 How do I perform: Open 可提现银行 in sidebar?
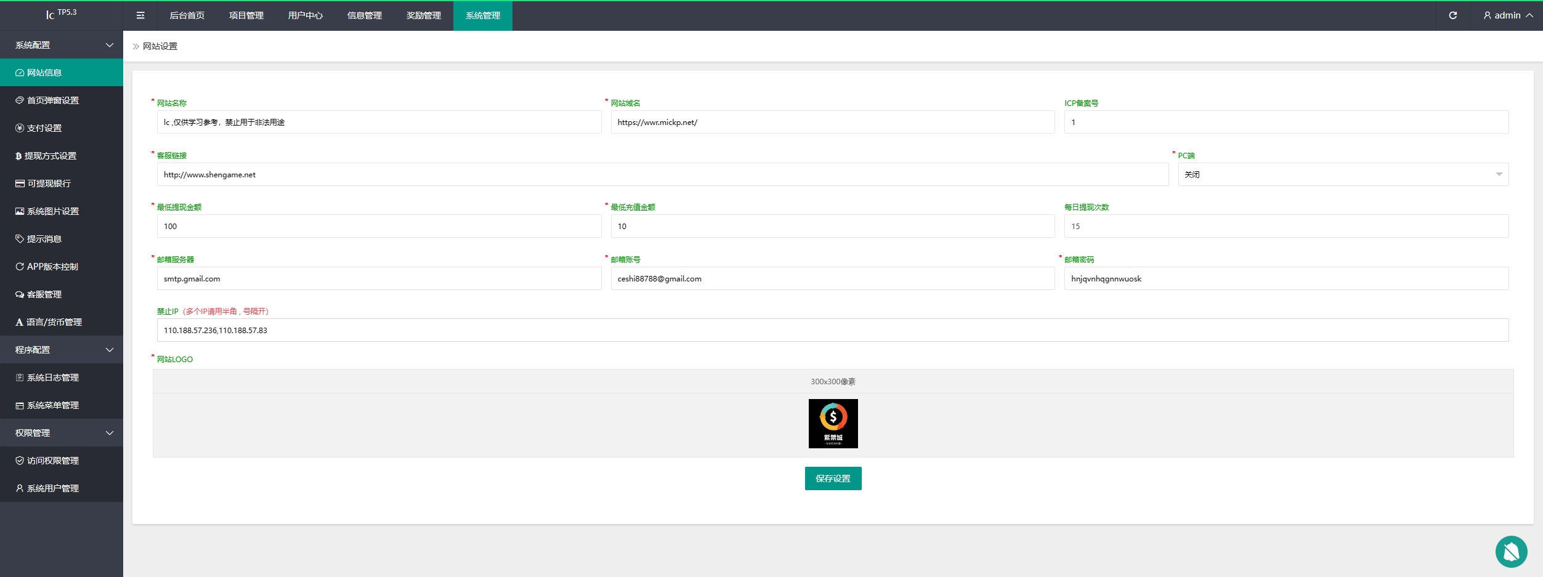(x=62, y=184)
